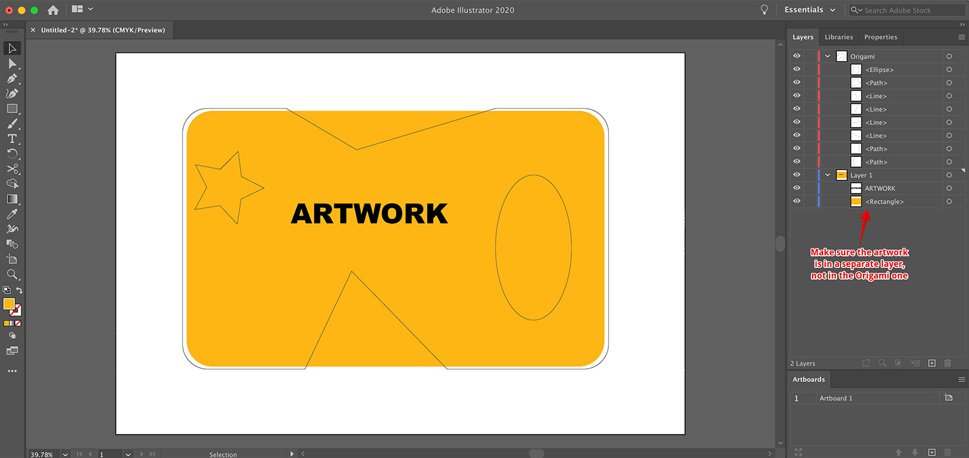Open the Essentials workspace dropdown
The height and width of the screenshot is (458, 969).
tap(809, 9)
